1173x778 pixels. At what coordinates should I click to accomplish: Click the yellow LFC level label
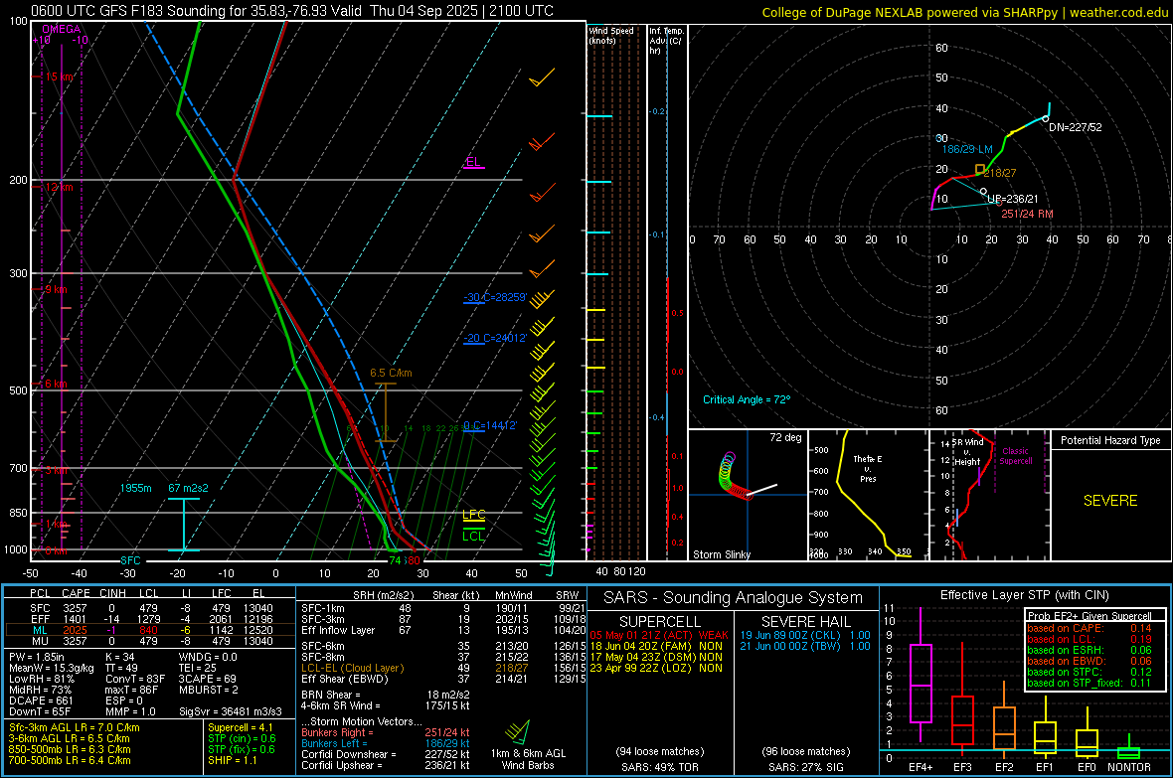pyautogui.click(x=473, y=515)
